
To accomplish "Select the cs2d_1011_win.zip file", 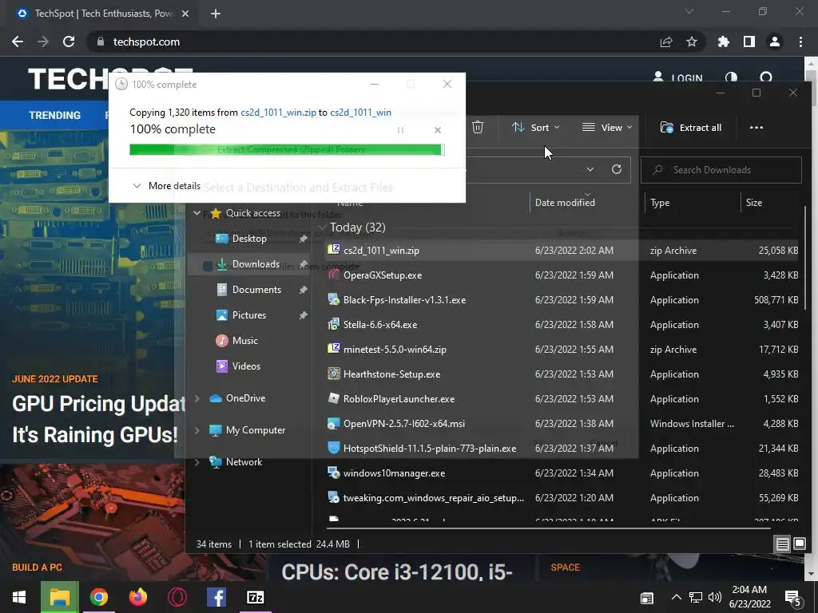I will point(562,250).
